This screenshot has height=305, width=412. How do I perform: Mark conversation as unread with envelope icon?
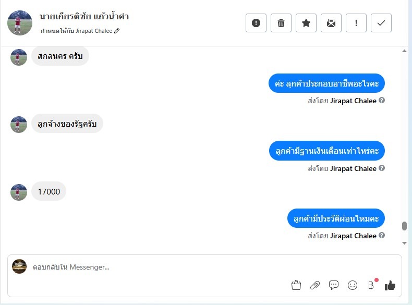tap(331, 23)
